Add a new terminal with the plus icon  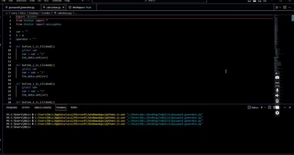point(262,107)
